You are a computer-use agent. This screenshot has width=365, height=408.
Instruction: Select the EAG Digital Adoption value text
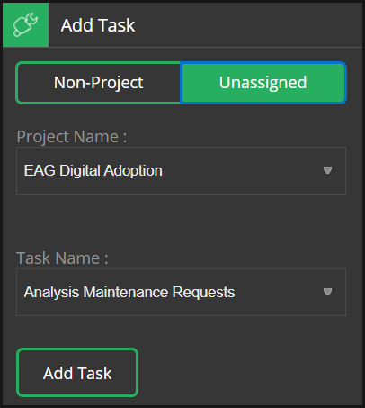click(93, 170)
